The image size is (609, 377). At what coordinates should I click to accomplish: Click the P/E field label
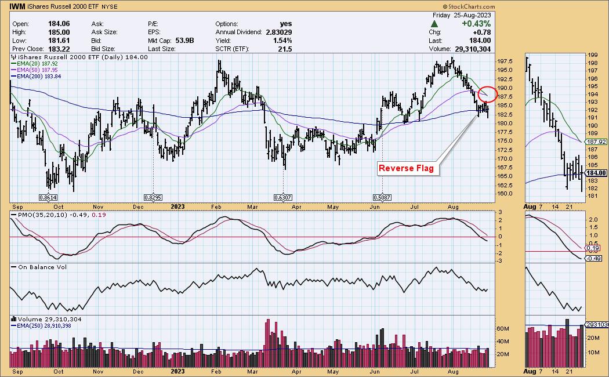point(153,24)
